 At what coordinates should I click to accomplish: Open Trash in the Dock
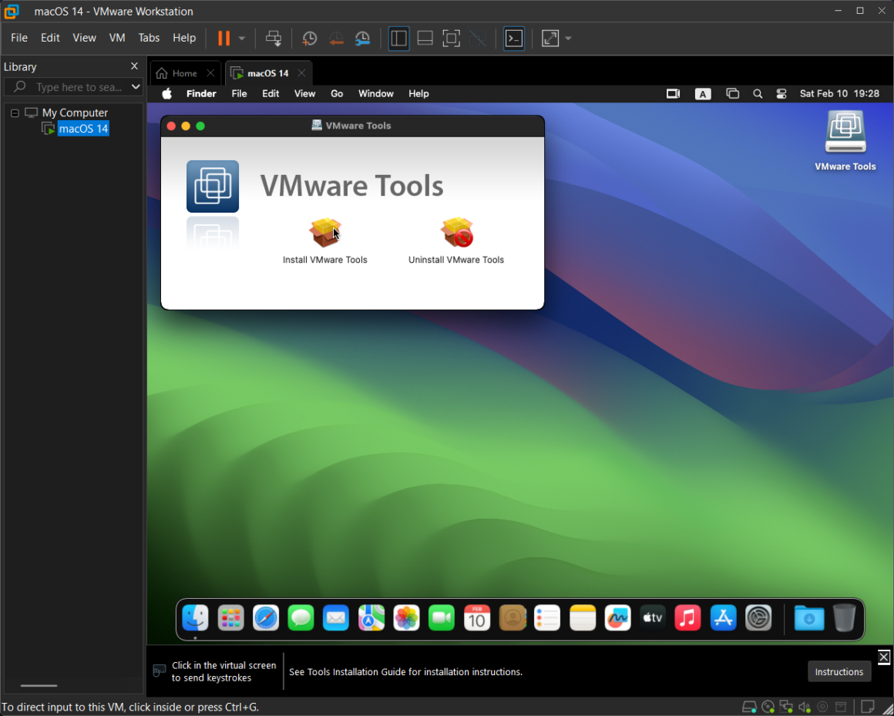tap(844, 618)
